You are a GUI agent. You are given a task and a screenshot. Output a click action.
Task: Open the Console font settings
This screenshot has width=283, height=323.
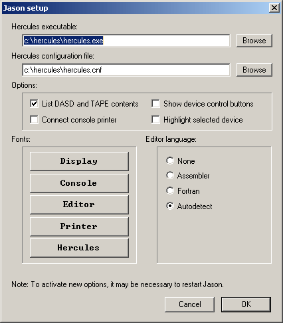click(x=79, y=183)
